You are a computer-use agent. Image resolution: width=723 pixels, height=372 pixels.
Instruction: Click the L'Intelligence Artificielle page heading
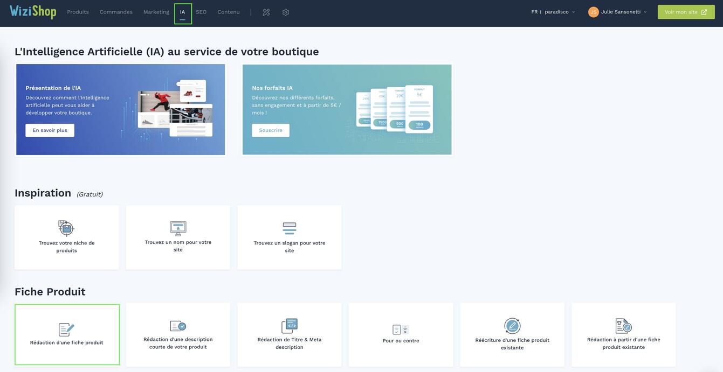[167, 52]
